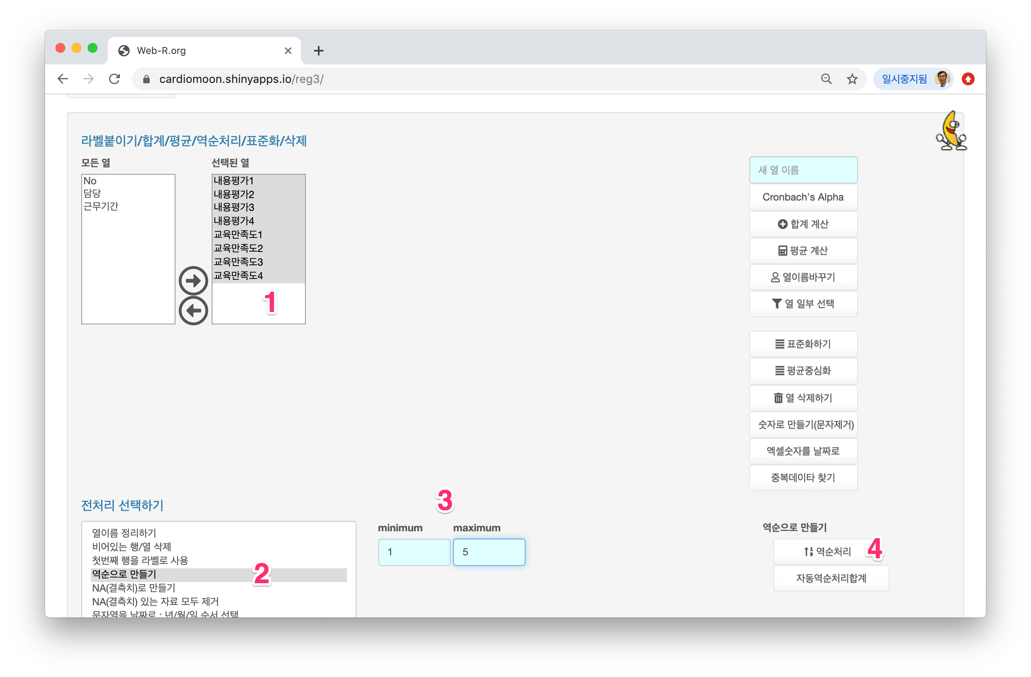The height and width of the screenshot is (677, 1031).
Task: Select 근무기간 in 모든 열 list
Action: point(101,206)
